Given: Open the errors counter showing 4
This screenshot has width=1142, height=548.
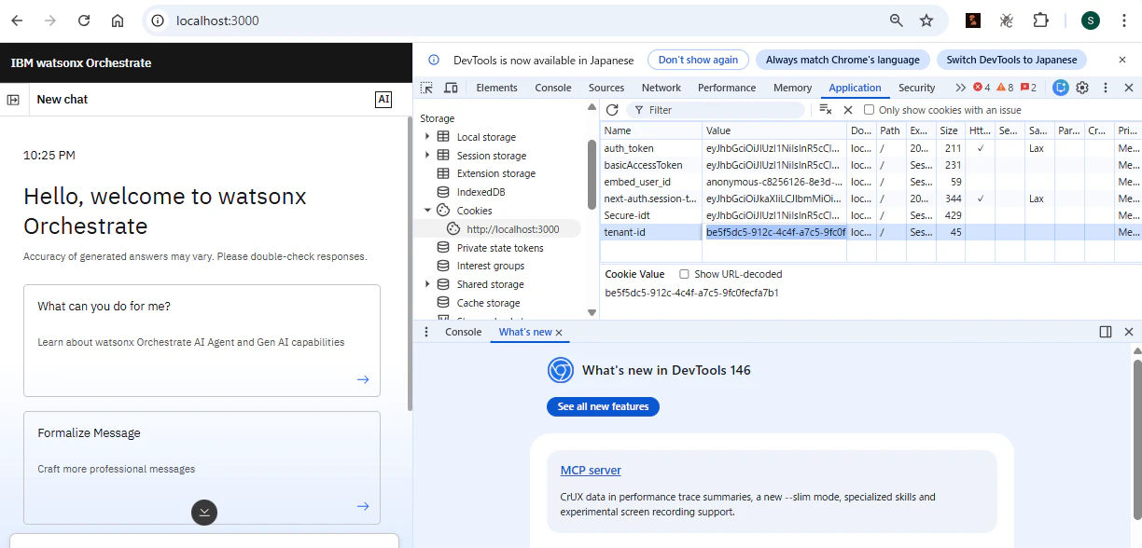Looking at the screenshot, I should [x=982, y=88].
